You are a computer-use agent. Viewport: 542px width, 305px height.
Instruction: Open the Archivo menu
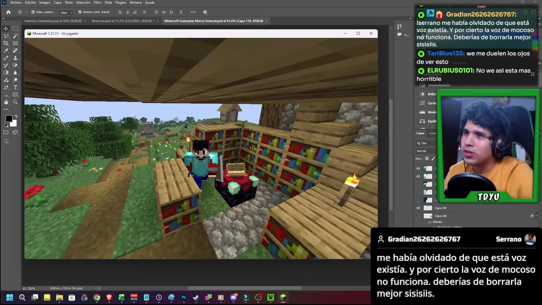pos(16,3)
